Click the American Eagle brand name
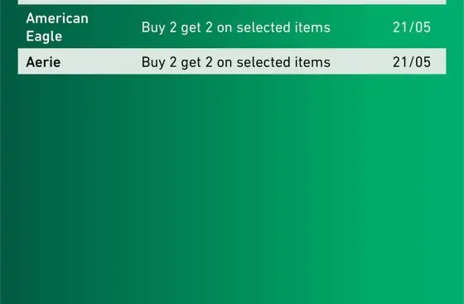The image size is (464, 304). tap(57, 27)
